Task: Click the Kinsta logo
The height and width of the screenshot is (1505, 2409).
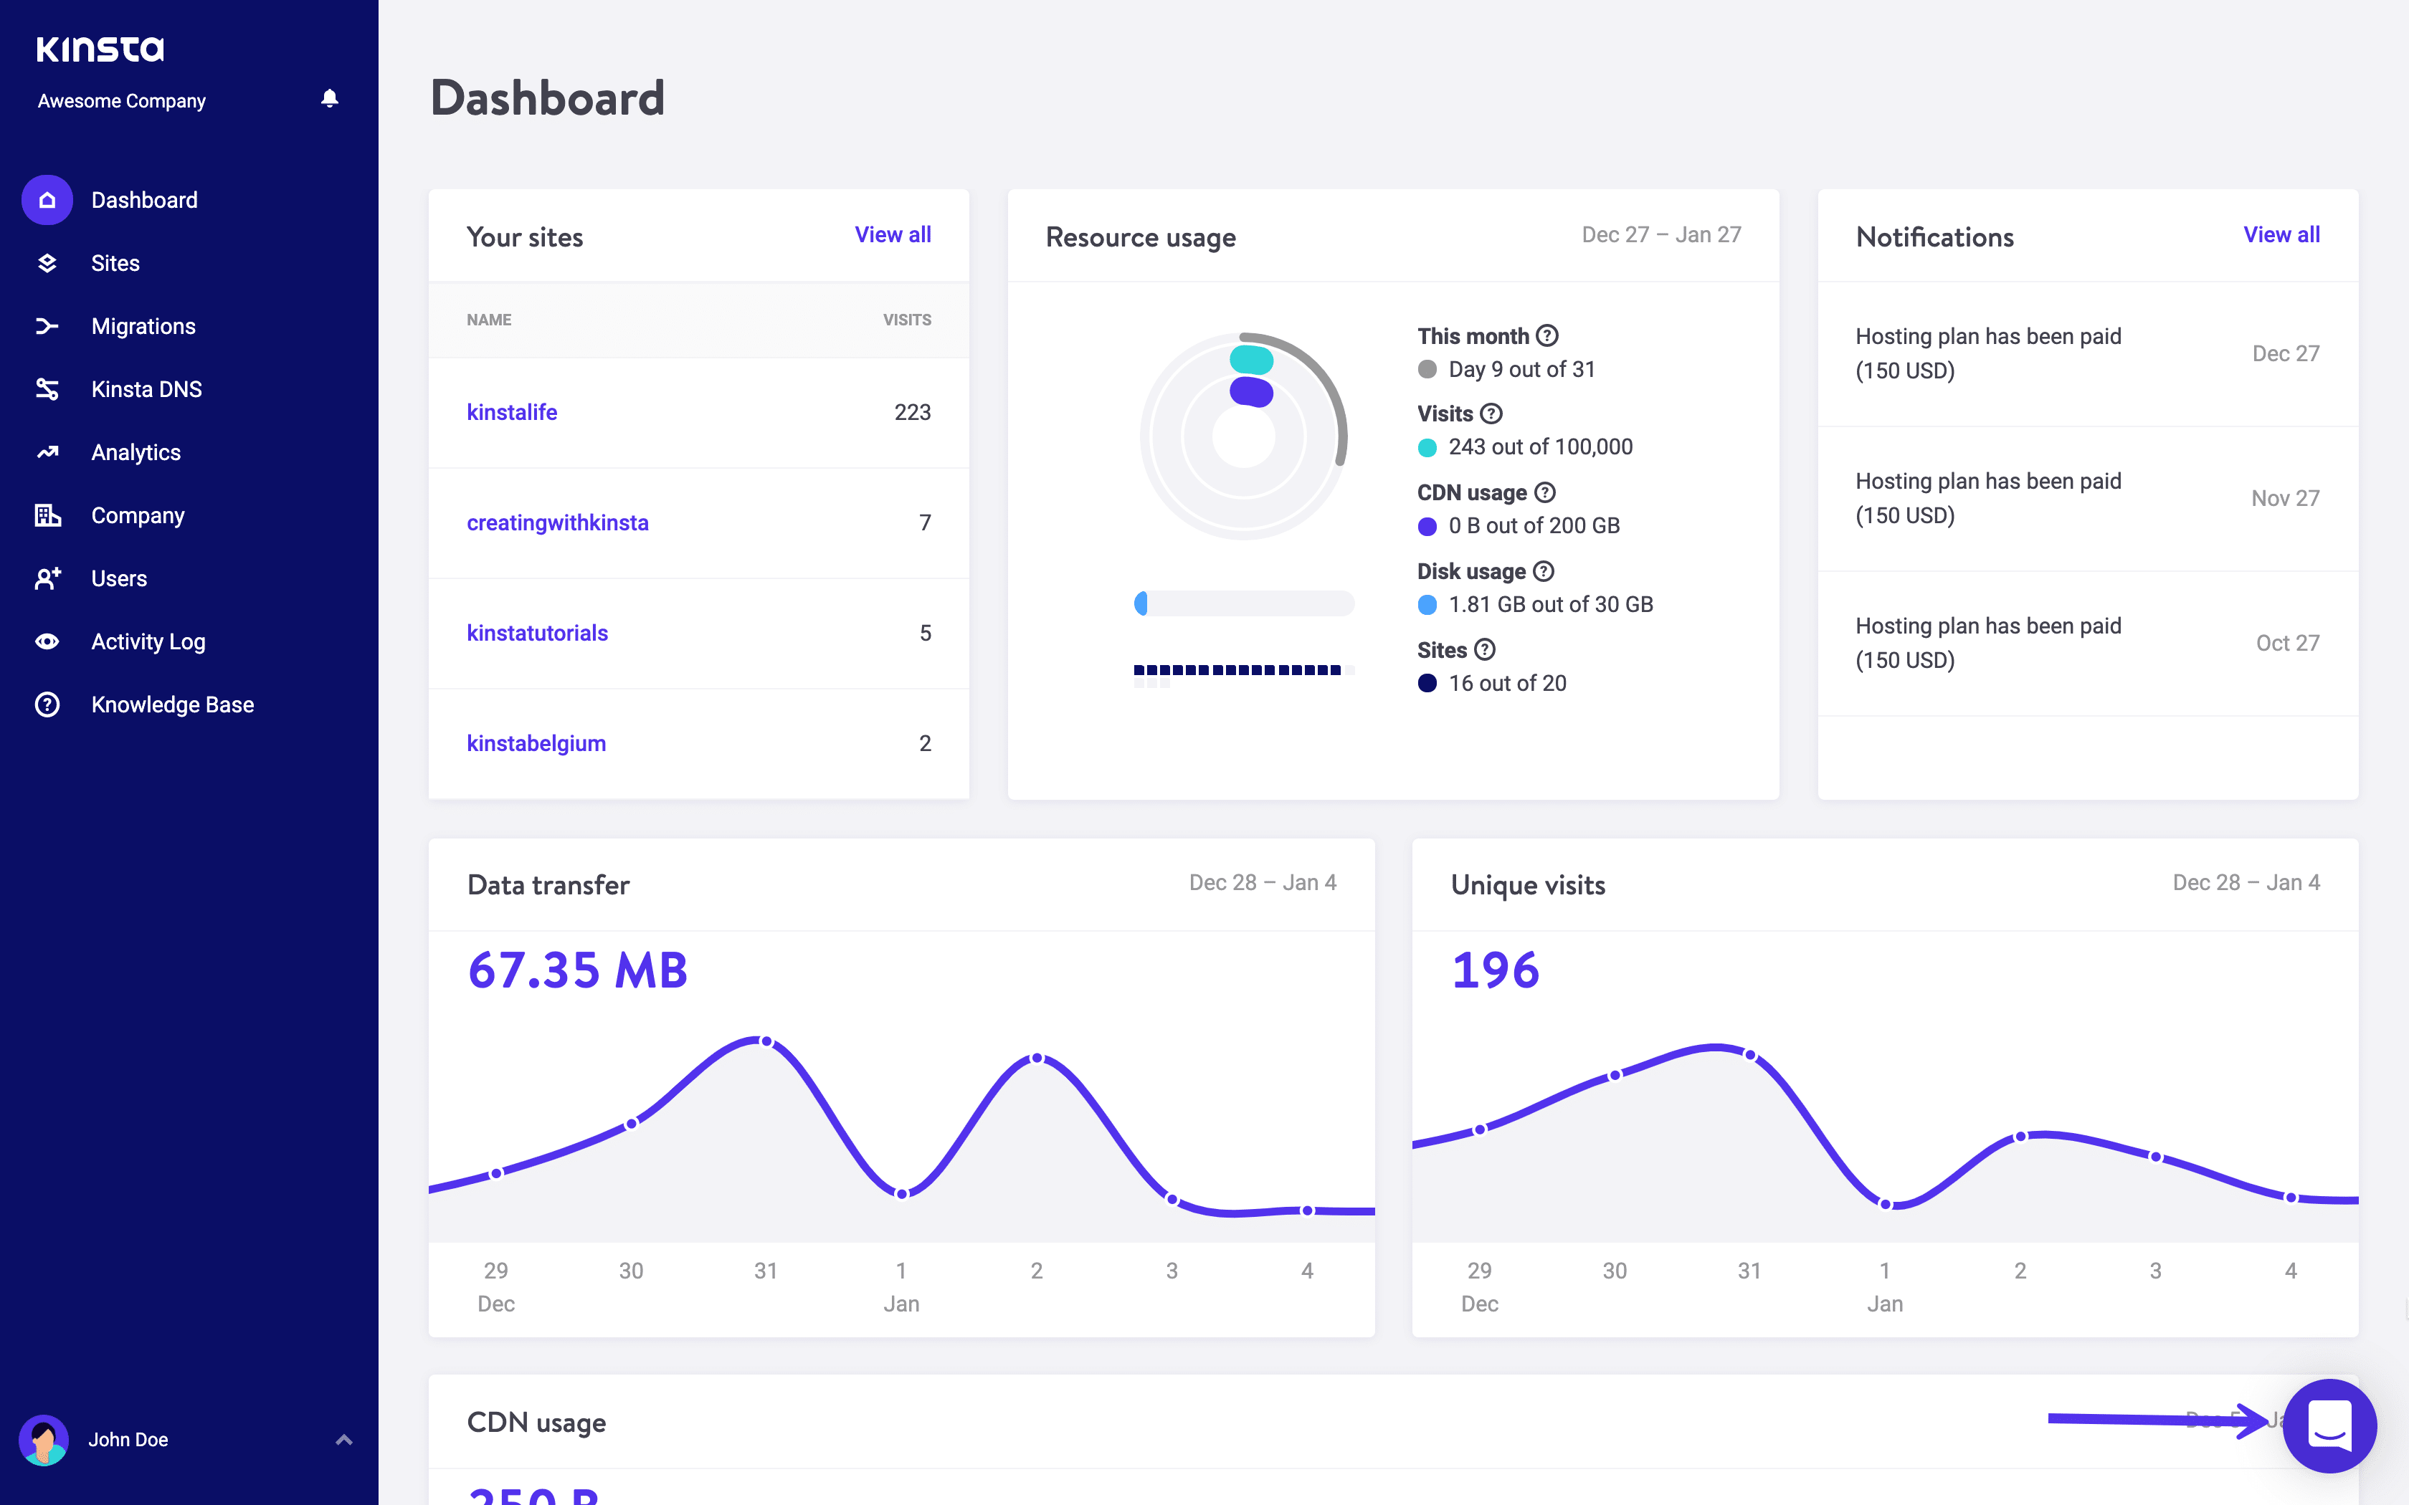Action: pyautogui.click(x=100, y=49)
